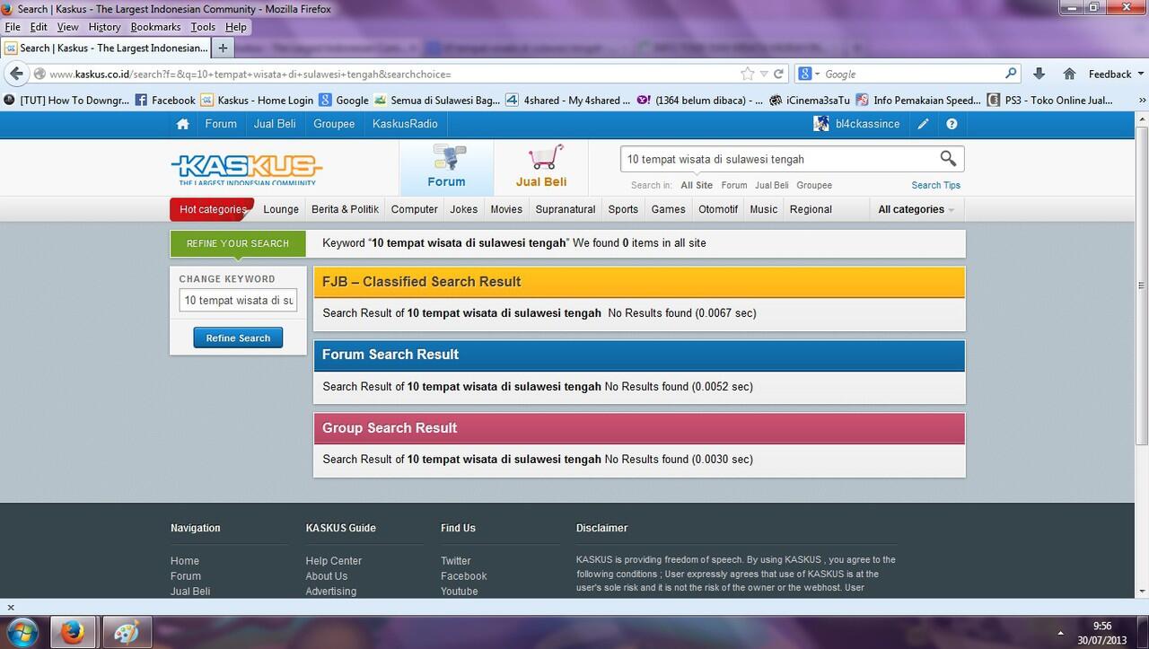1149x649 pixels.
Task: Open the [TUT] How To Downgrade bookmark
Action: (x=67, y=100)
